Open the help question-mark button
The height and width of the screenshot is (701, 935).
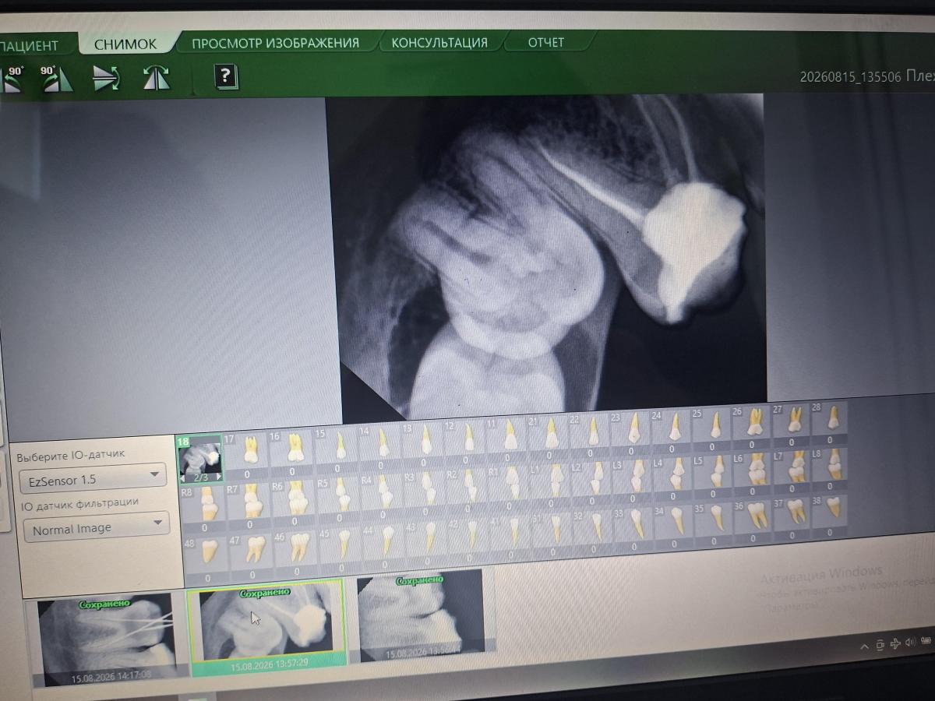click(225, 76)
